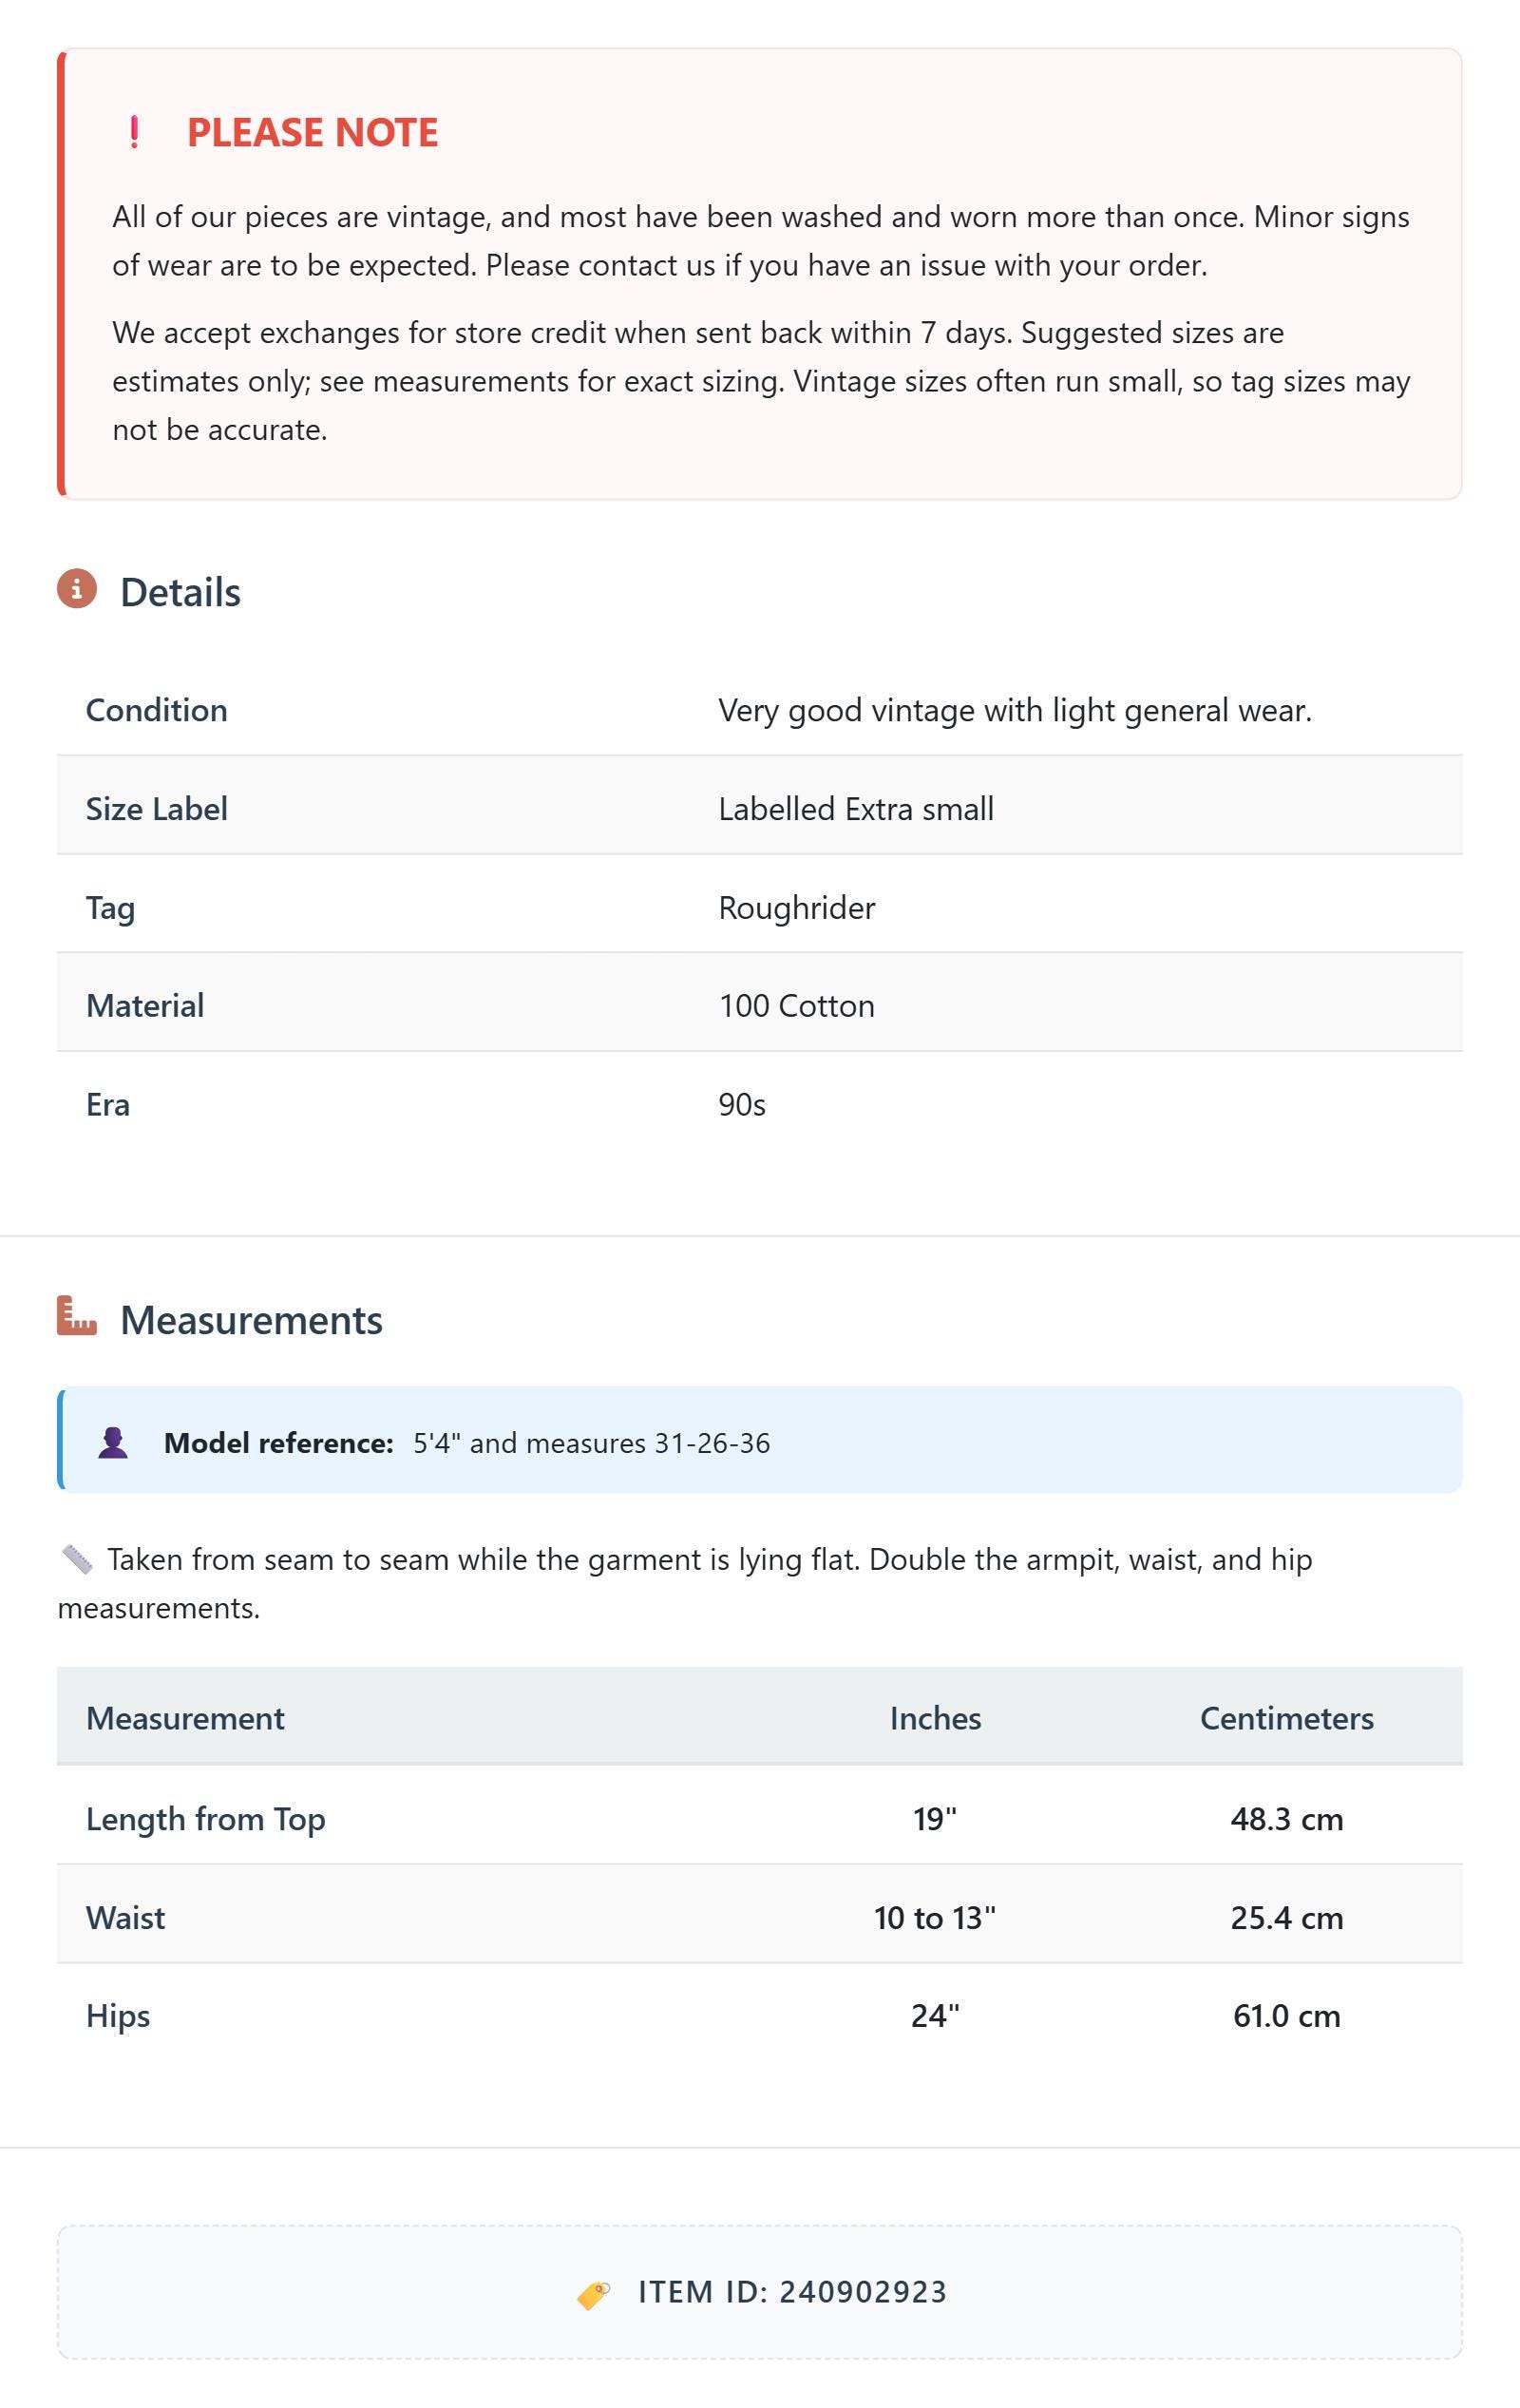Click the yellow price tag icon

(594, 2294)
